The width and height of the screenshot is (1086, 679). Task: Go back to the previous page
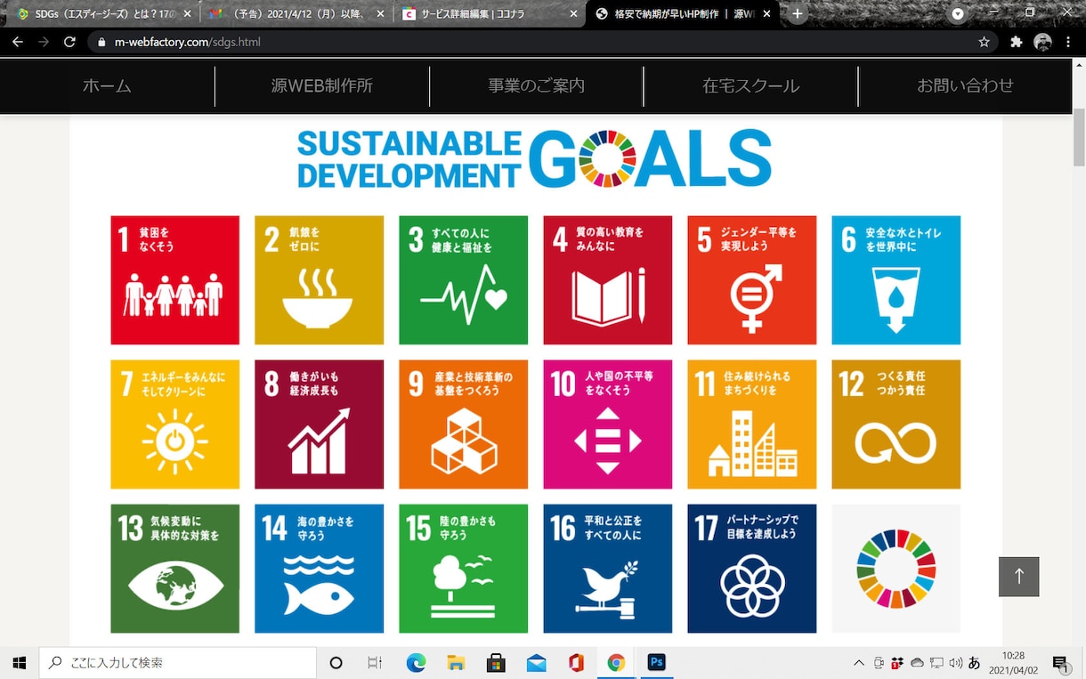pyautogui.click(x=18, y=42)
